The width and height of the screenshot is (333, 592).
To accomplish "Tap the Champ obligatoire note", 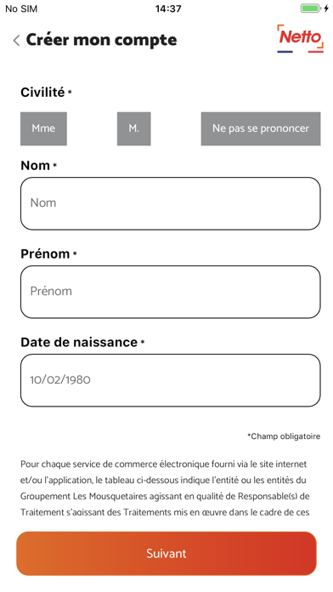I will 284,436.
